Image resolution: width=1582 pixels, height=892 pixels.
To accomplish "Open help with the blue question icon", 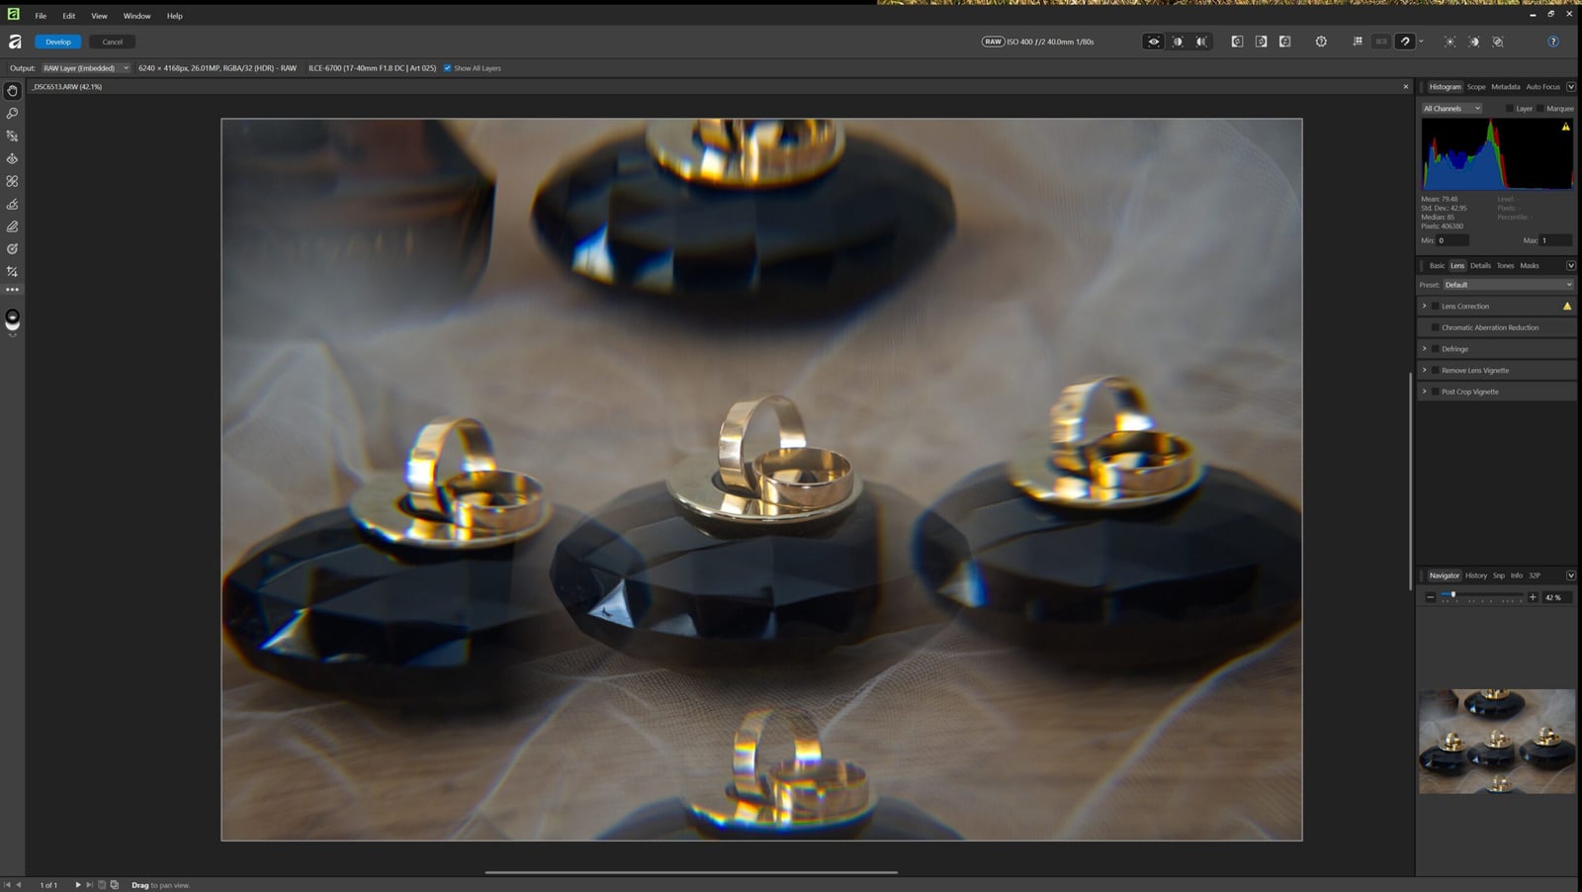I will pyautogui.click(x=1553, y=42).
